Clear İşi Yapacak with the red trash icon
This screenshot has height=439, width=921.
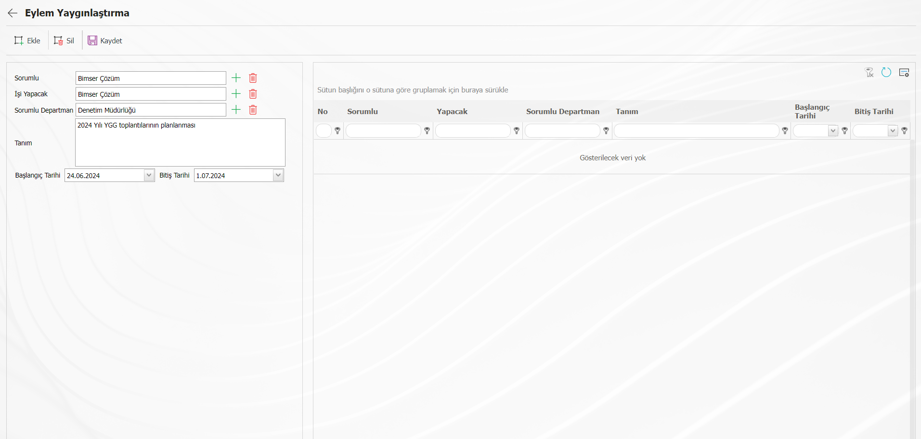point(253,94)
